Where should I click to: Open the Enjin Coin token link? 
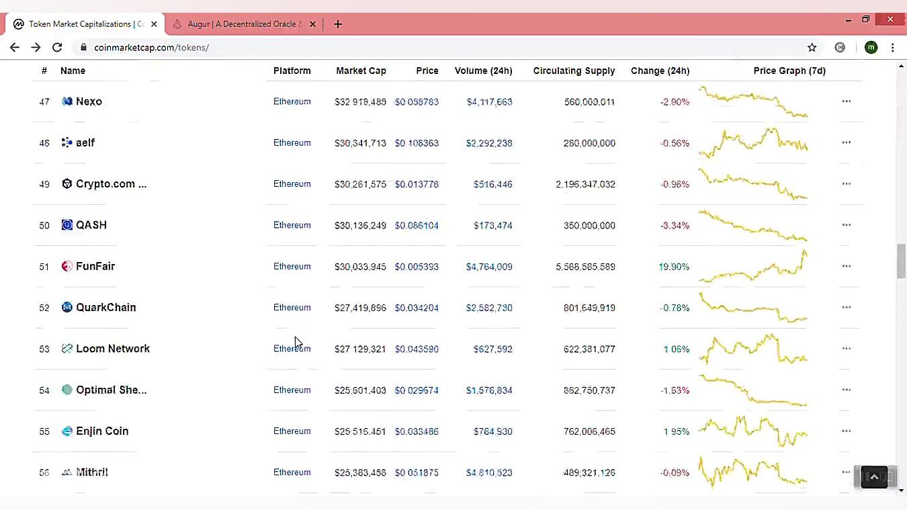[102, 431]
